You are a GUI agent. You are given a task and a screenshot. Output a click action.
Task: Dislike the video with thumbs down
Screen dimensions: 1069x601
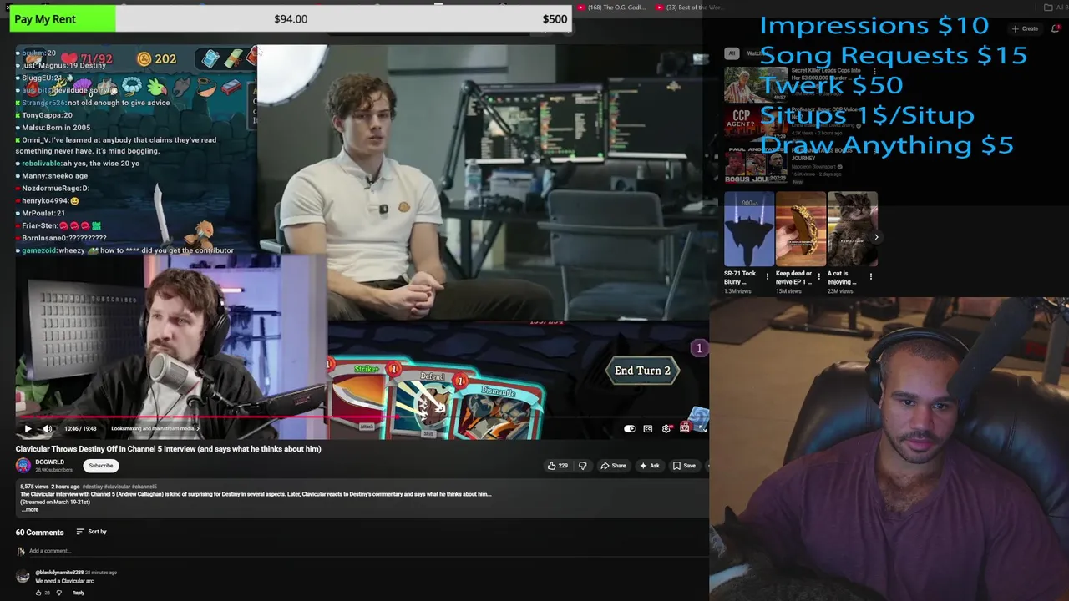[x=583, y=466]
